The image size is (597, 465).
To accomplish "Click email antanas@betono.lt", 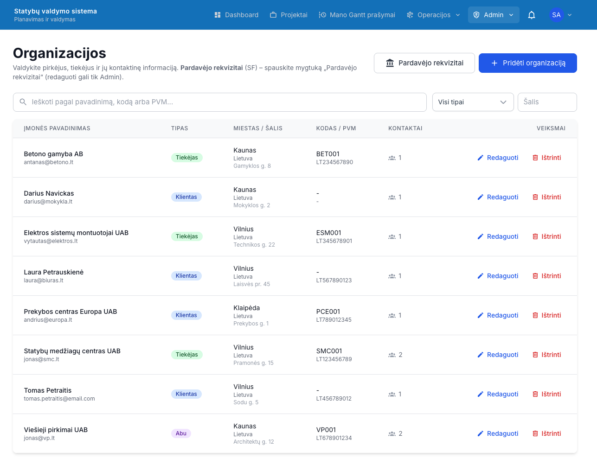I will tap(49, 162).
